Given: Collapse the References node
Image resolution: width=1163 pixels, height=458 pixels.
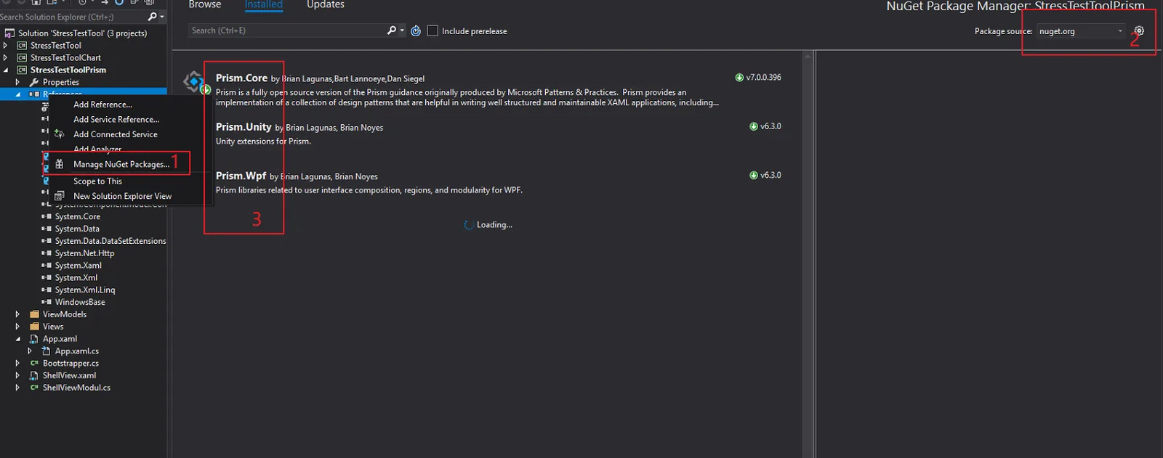Looking at the screenshot, I should pos(17,94).
